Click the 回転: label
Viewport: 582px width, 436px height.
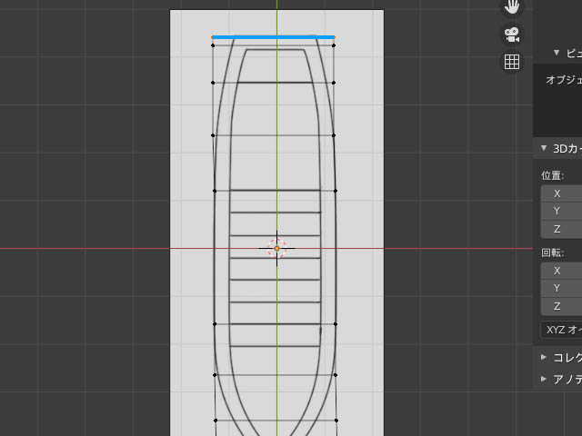pos(553,253)
